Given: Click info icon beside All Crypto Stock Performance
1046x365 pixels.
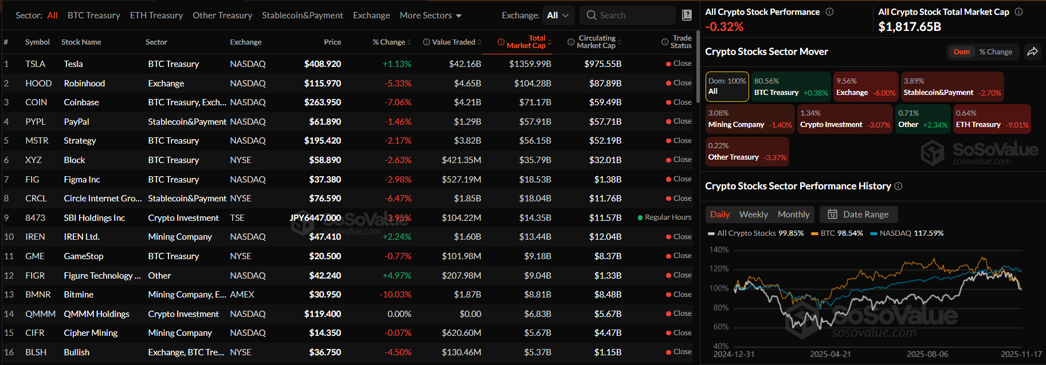Looking at the screenshot, I should (x=829, y=12).
